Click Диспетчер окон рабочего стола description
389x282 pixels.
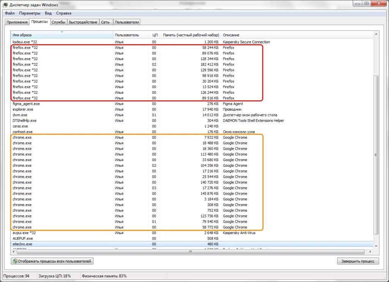tap(250, 115)
